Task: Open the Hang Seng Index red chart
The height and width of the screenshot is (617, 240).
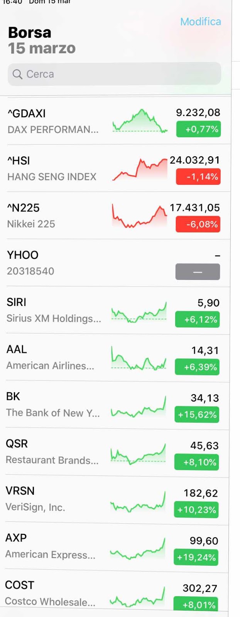Action: click(x=140, y=169)
